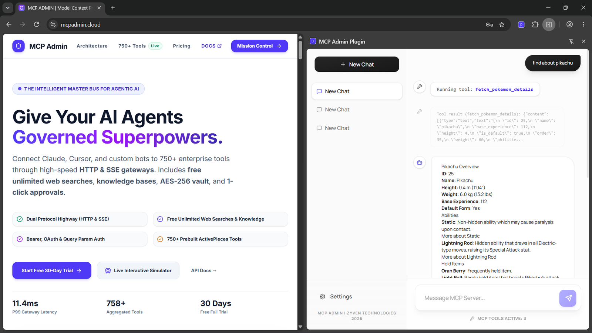The image size is (592, 333).
Task: Go to the 750+ Tools nav item
Action: click(140, 46)
